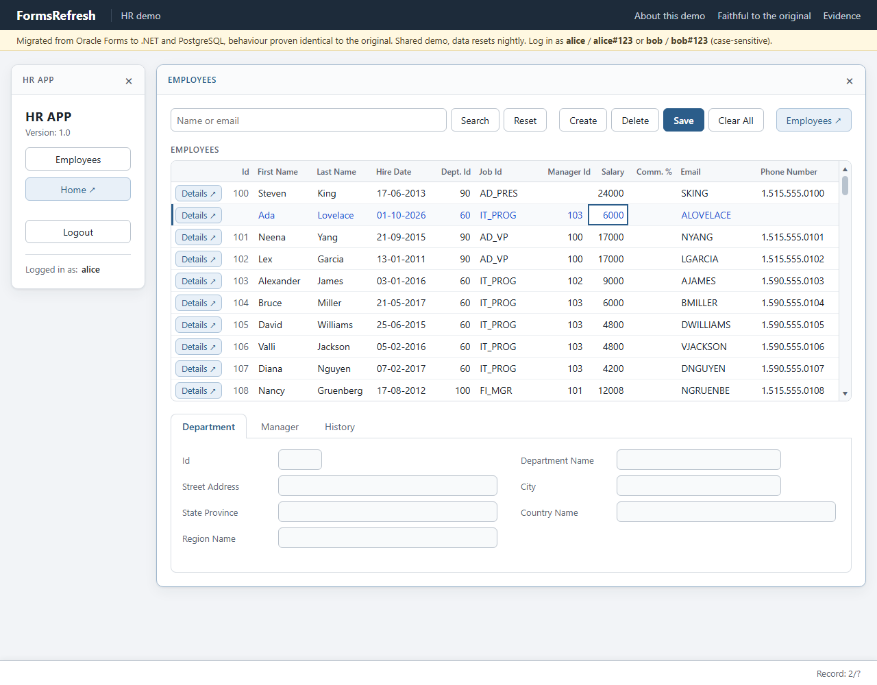This screenshot has width=877, height=685.
Task: Close the Employees panel
Action: click(x=850, y=81)
